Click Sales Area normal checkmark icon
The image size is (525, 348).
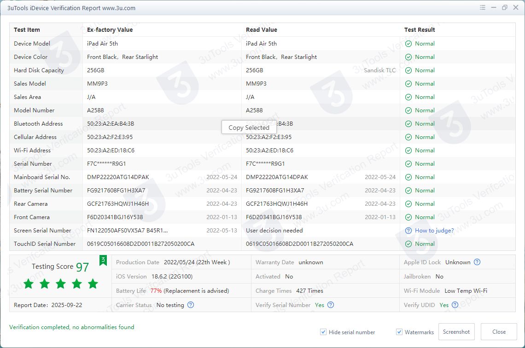(x=408, y=97)
